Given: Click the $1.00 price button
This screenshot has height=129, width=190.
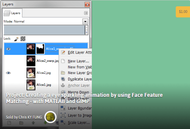Looking at the screenshot, I should click(183, 12).
